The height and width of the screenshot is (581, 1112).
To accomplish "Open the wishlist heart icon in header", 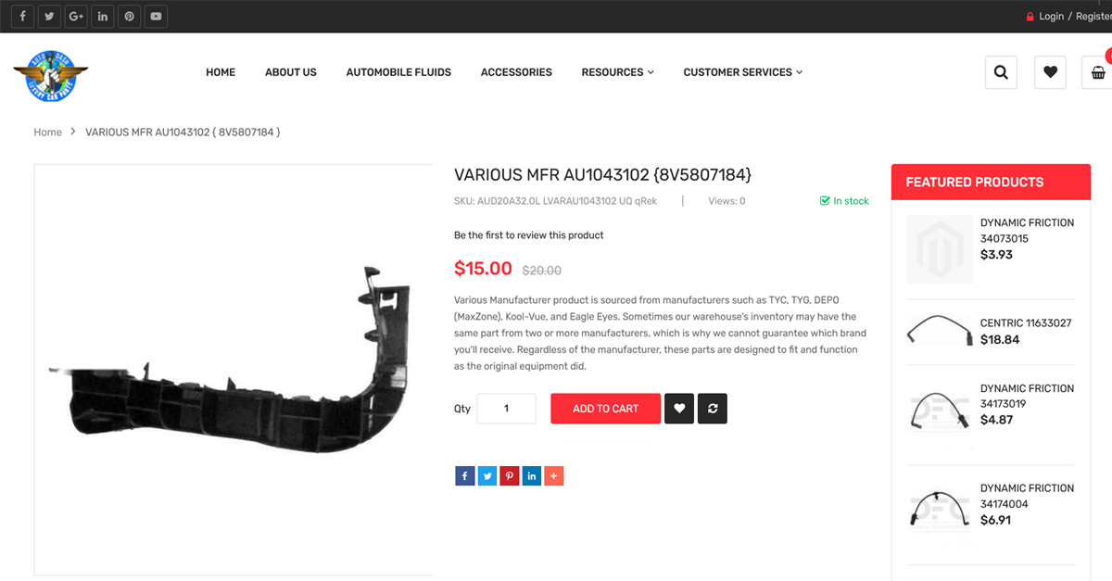I will [x=1050, y=72].
